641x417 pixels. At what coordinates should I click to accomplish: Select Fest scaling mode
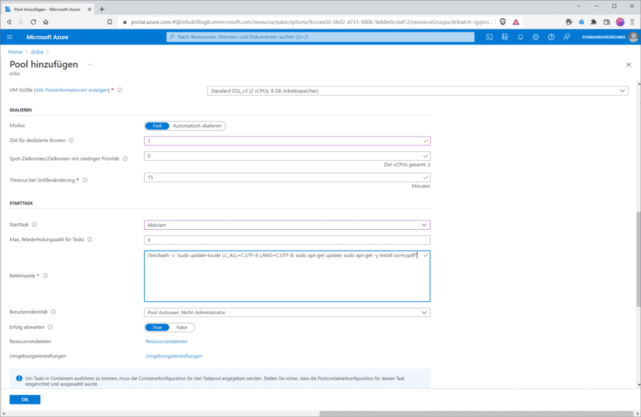pos(157,126)
